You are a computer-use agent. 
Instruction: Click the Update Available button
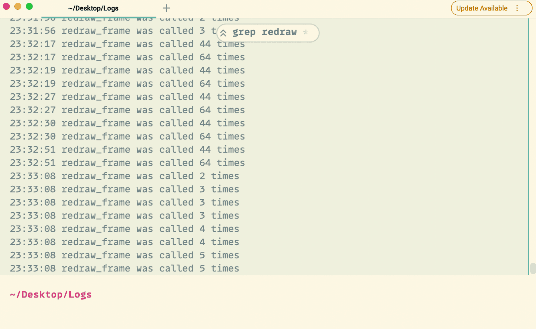click(x=481, y=8)
